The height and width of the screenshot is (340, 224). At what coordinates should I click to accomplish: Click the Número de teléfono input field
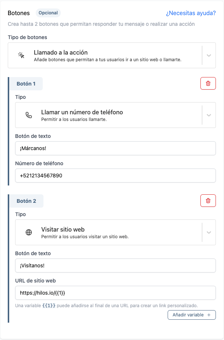pyautogui.click(x=115, y=176)
